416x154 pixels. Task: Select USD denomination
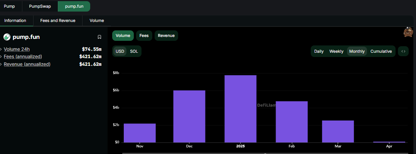coord(120,51)
